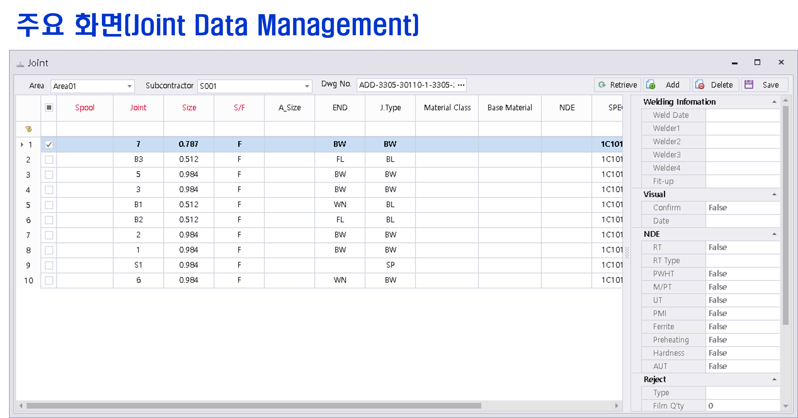Click the Retrieve refresh icon
This screenshot has height=418, width=798.
[x=602, y=85]
